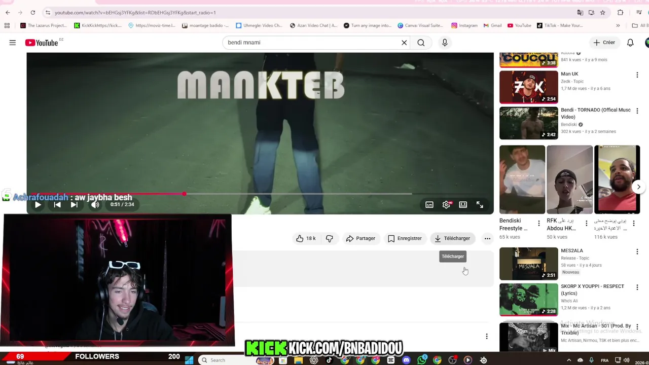Open WhatsApp from the taskbar

tap(422, 360)
